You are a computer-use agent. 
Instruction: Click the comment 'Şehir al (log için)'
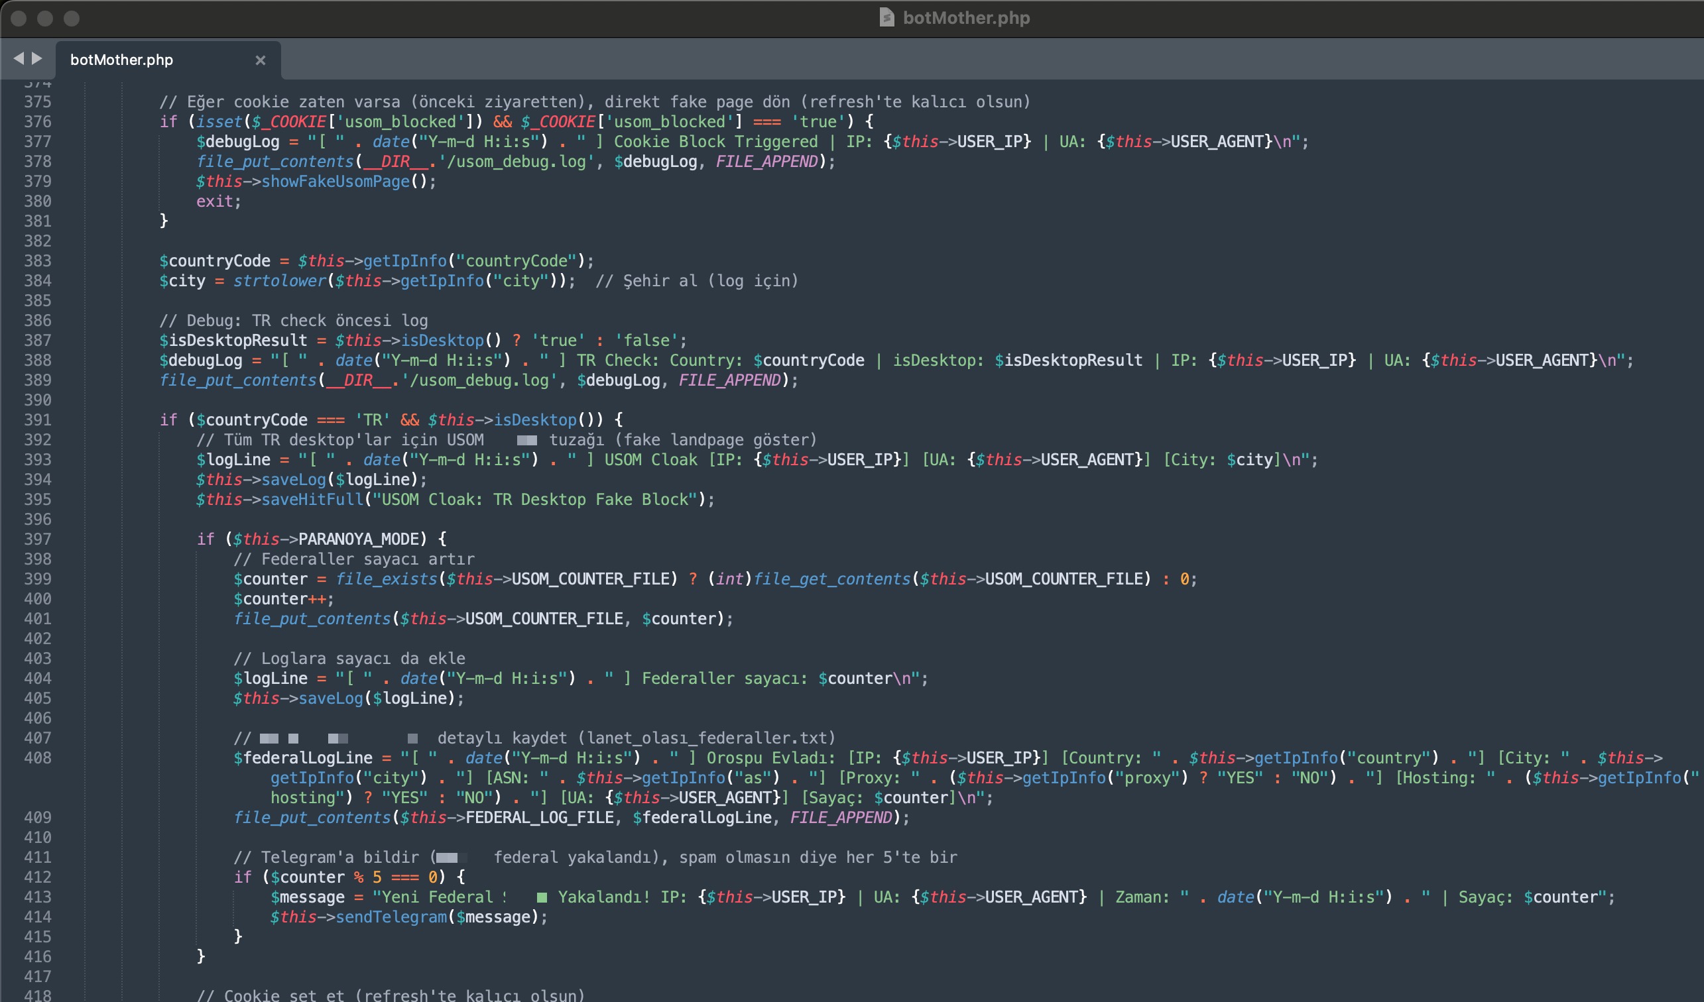(696, 280)
